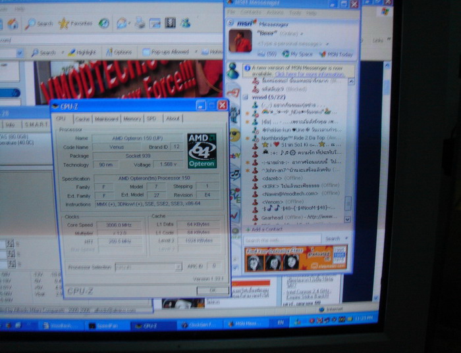Open the Contacts menu in MSN Messenger
The width and height of the screenshot is (461, 353).
250,12
